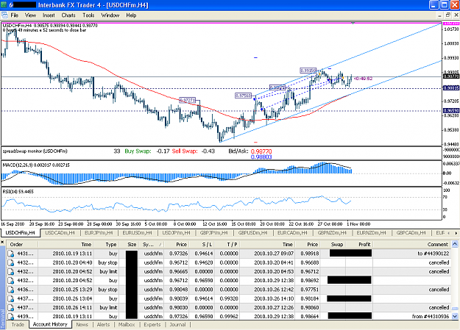460x330 pixels.
Task: Click the chart window icon beside File
Action: (x=4, y=15)
